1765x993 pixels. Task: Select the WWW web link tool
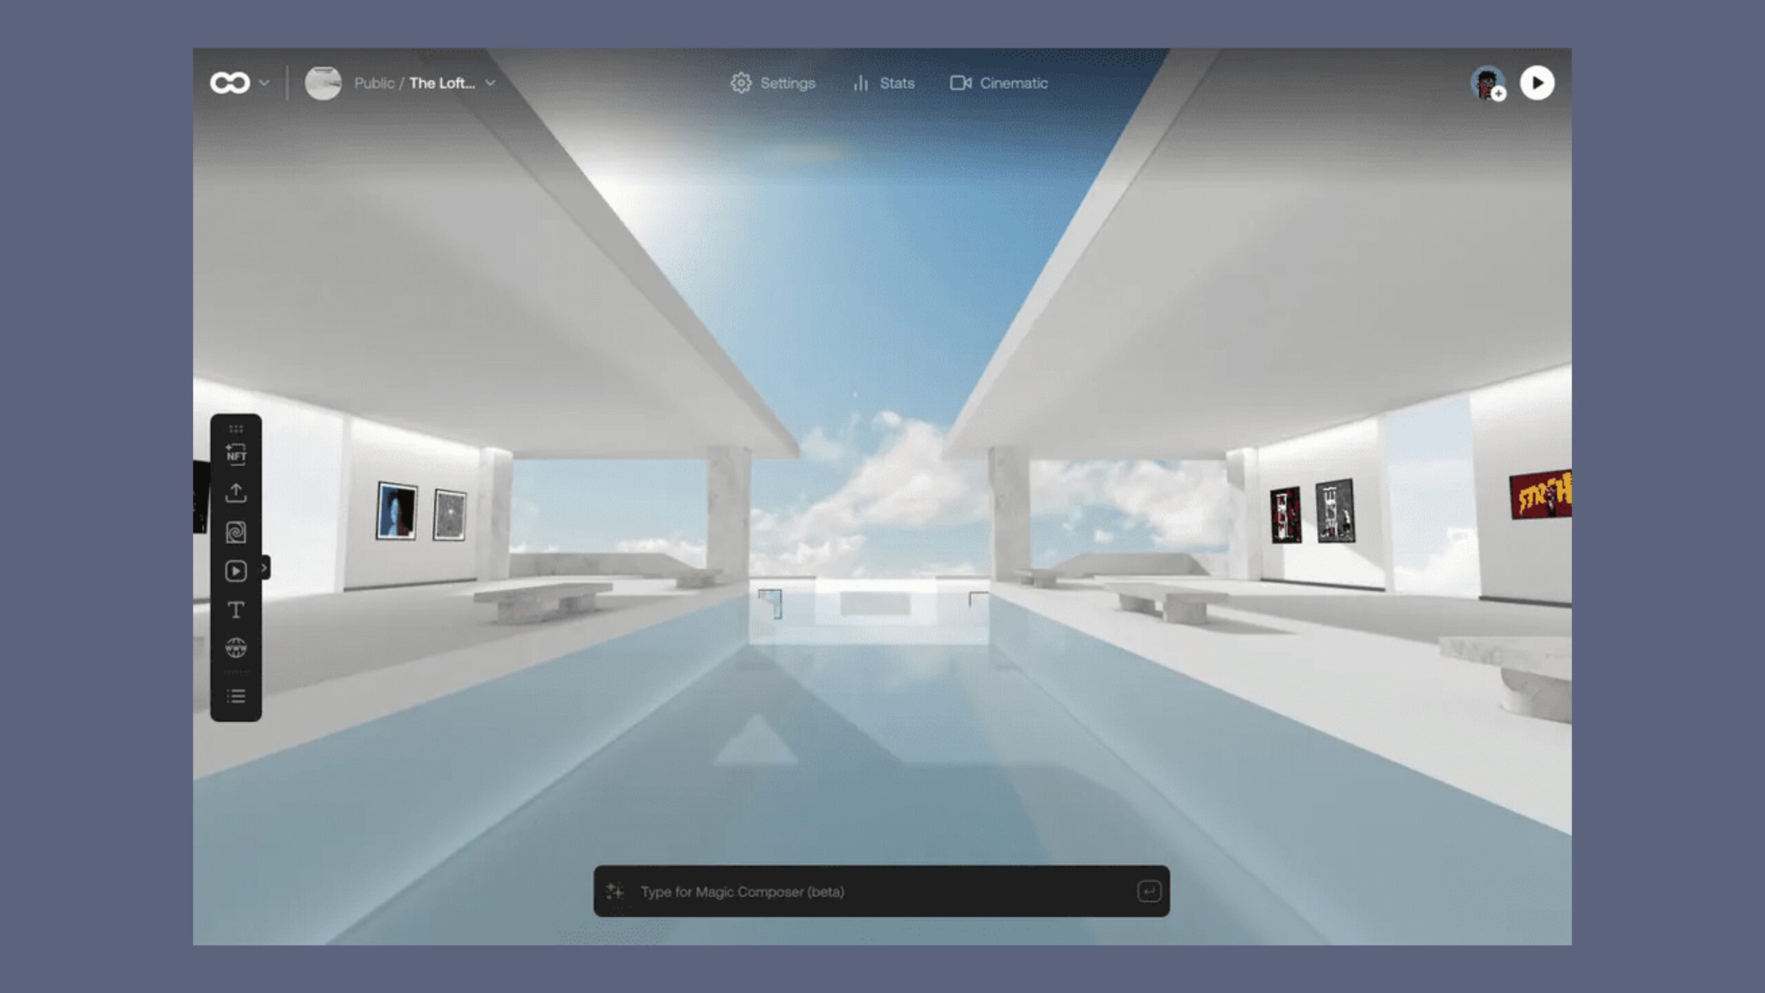pos(236,648)
